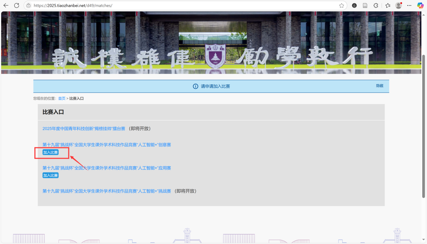
Task: Launch the Copilot sidebar icon
Action: [420, 6]
